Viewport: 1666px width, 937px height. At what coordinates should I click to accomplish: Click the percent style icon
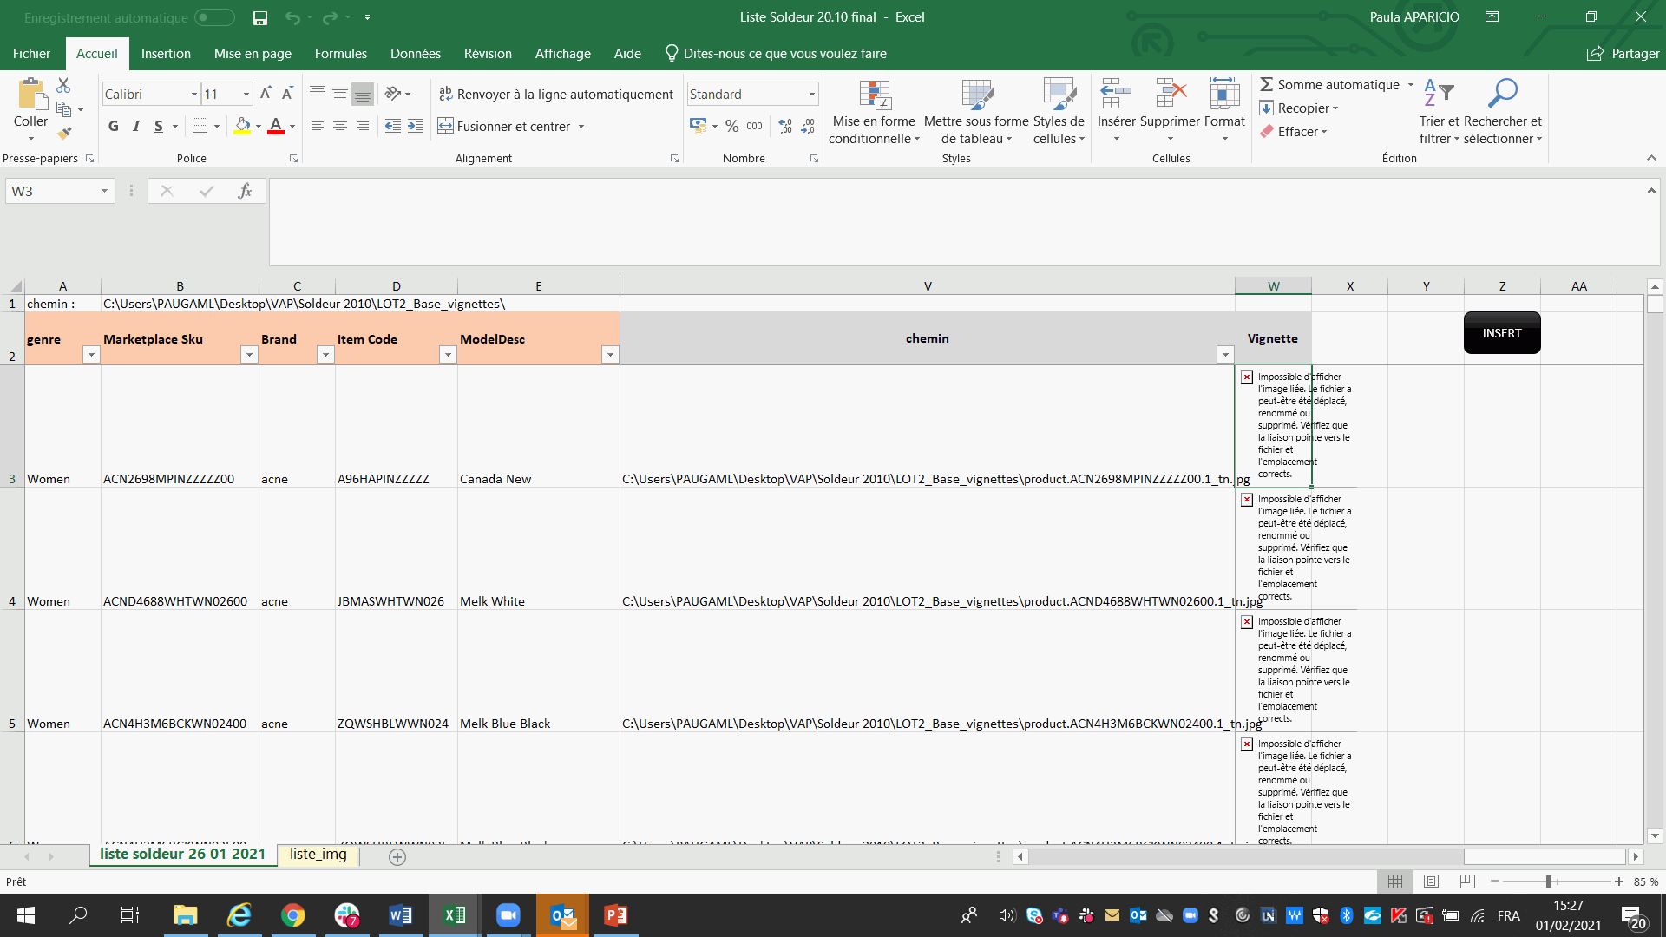(x=731, y=127)
